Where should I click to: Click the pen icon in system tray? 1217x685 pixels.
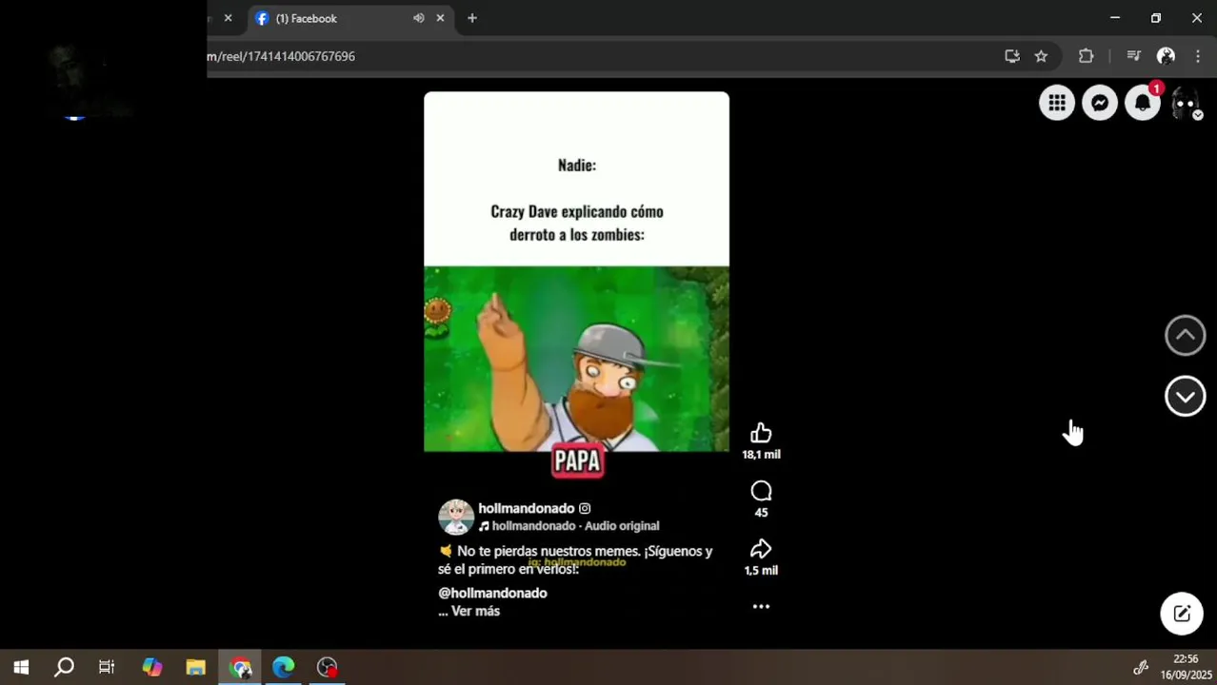[1140, 667]
